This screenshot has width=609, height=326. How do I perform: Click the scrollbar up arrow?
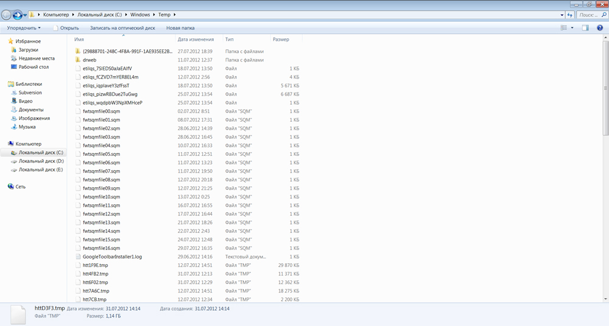coord(605,38)
